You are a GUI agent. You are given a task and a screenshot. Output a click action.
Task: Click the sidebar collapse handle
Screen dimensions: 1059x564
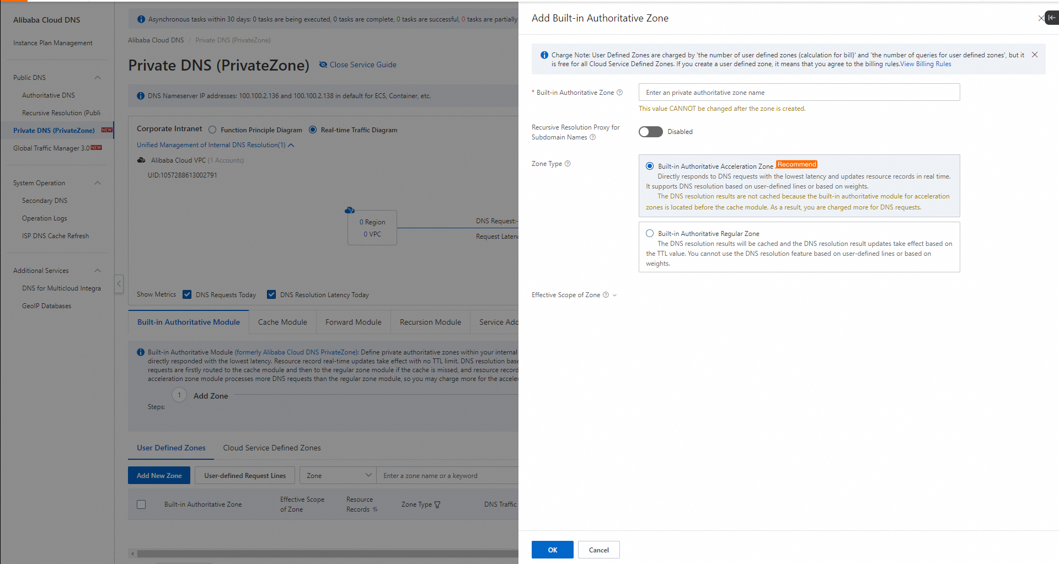tap(119, 284)
